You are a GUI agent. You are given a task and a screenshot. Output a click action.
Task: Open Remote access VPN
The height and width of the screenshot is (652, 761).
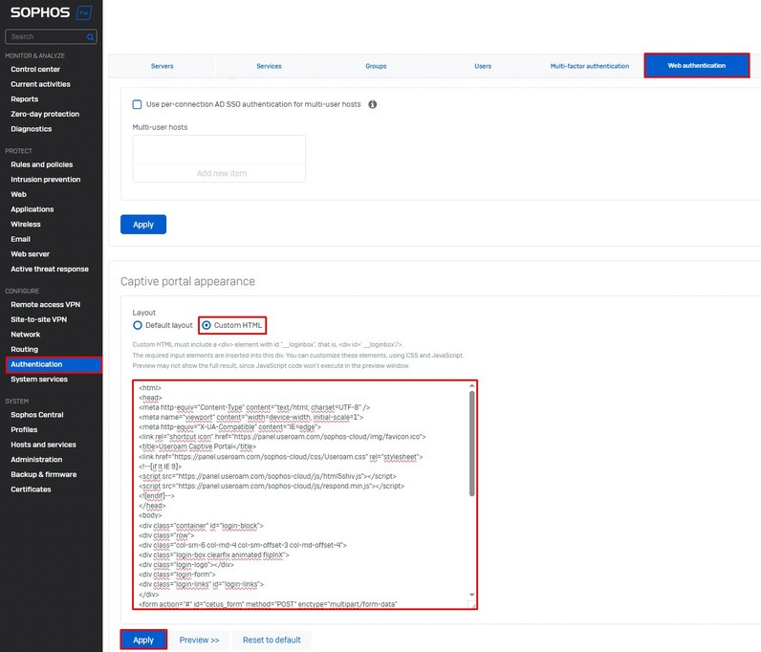click(46, 304)
